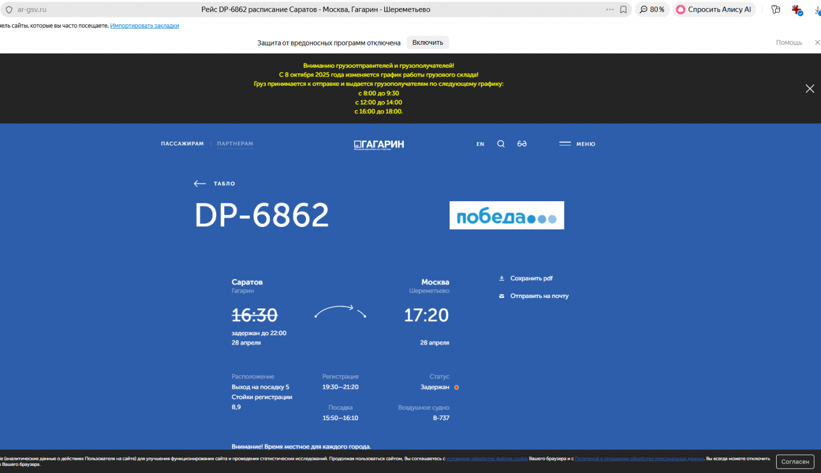Bookmark this page with the bookmark icon

(x=623, y=10)
